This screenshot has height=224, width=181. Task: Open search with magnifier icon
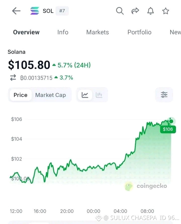(x=120, y=11)
